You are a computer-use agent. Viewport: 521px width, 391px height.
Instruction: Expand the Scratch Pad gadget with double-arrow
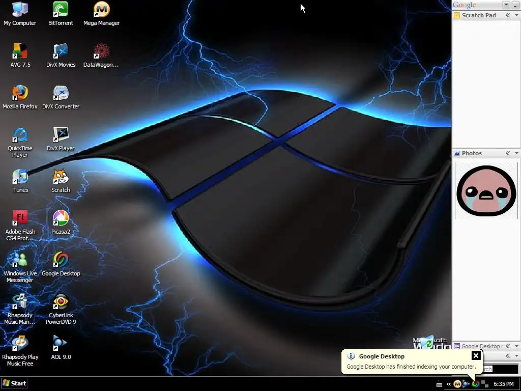click(x=508, y=15)
